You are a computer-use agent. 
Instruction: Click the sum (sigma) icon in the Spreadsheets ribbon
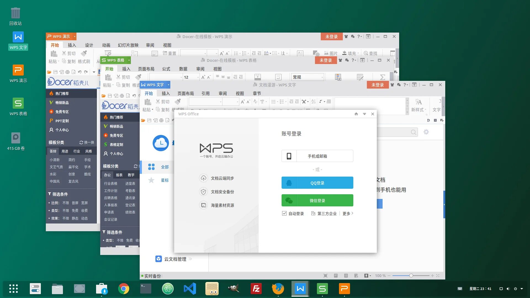382,77
